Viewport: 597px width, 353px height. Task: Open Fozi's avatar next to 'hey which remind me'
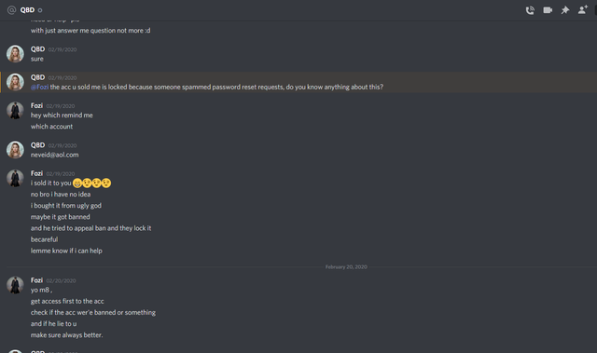[15, 110]
